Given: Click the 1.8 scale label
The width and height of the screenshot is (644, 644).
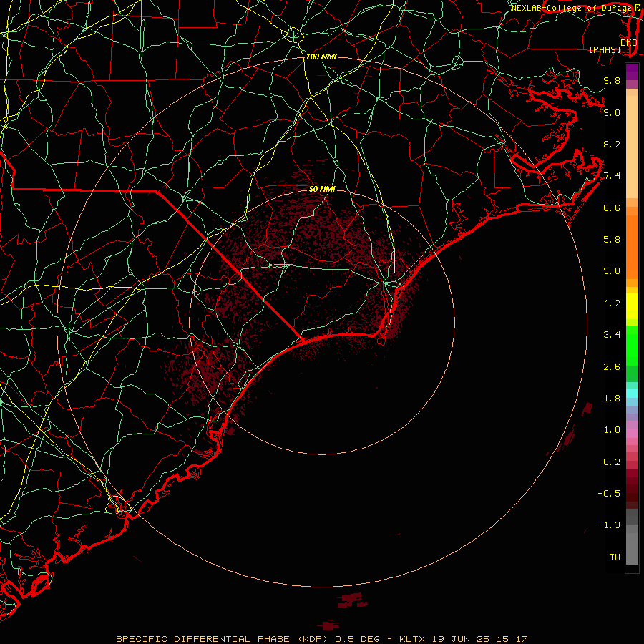Looking at the screenshot, I should click(x=612, y=399).
